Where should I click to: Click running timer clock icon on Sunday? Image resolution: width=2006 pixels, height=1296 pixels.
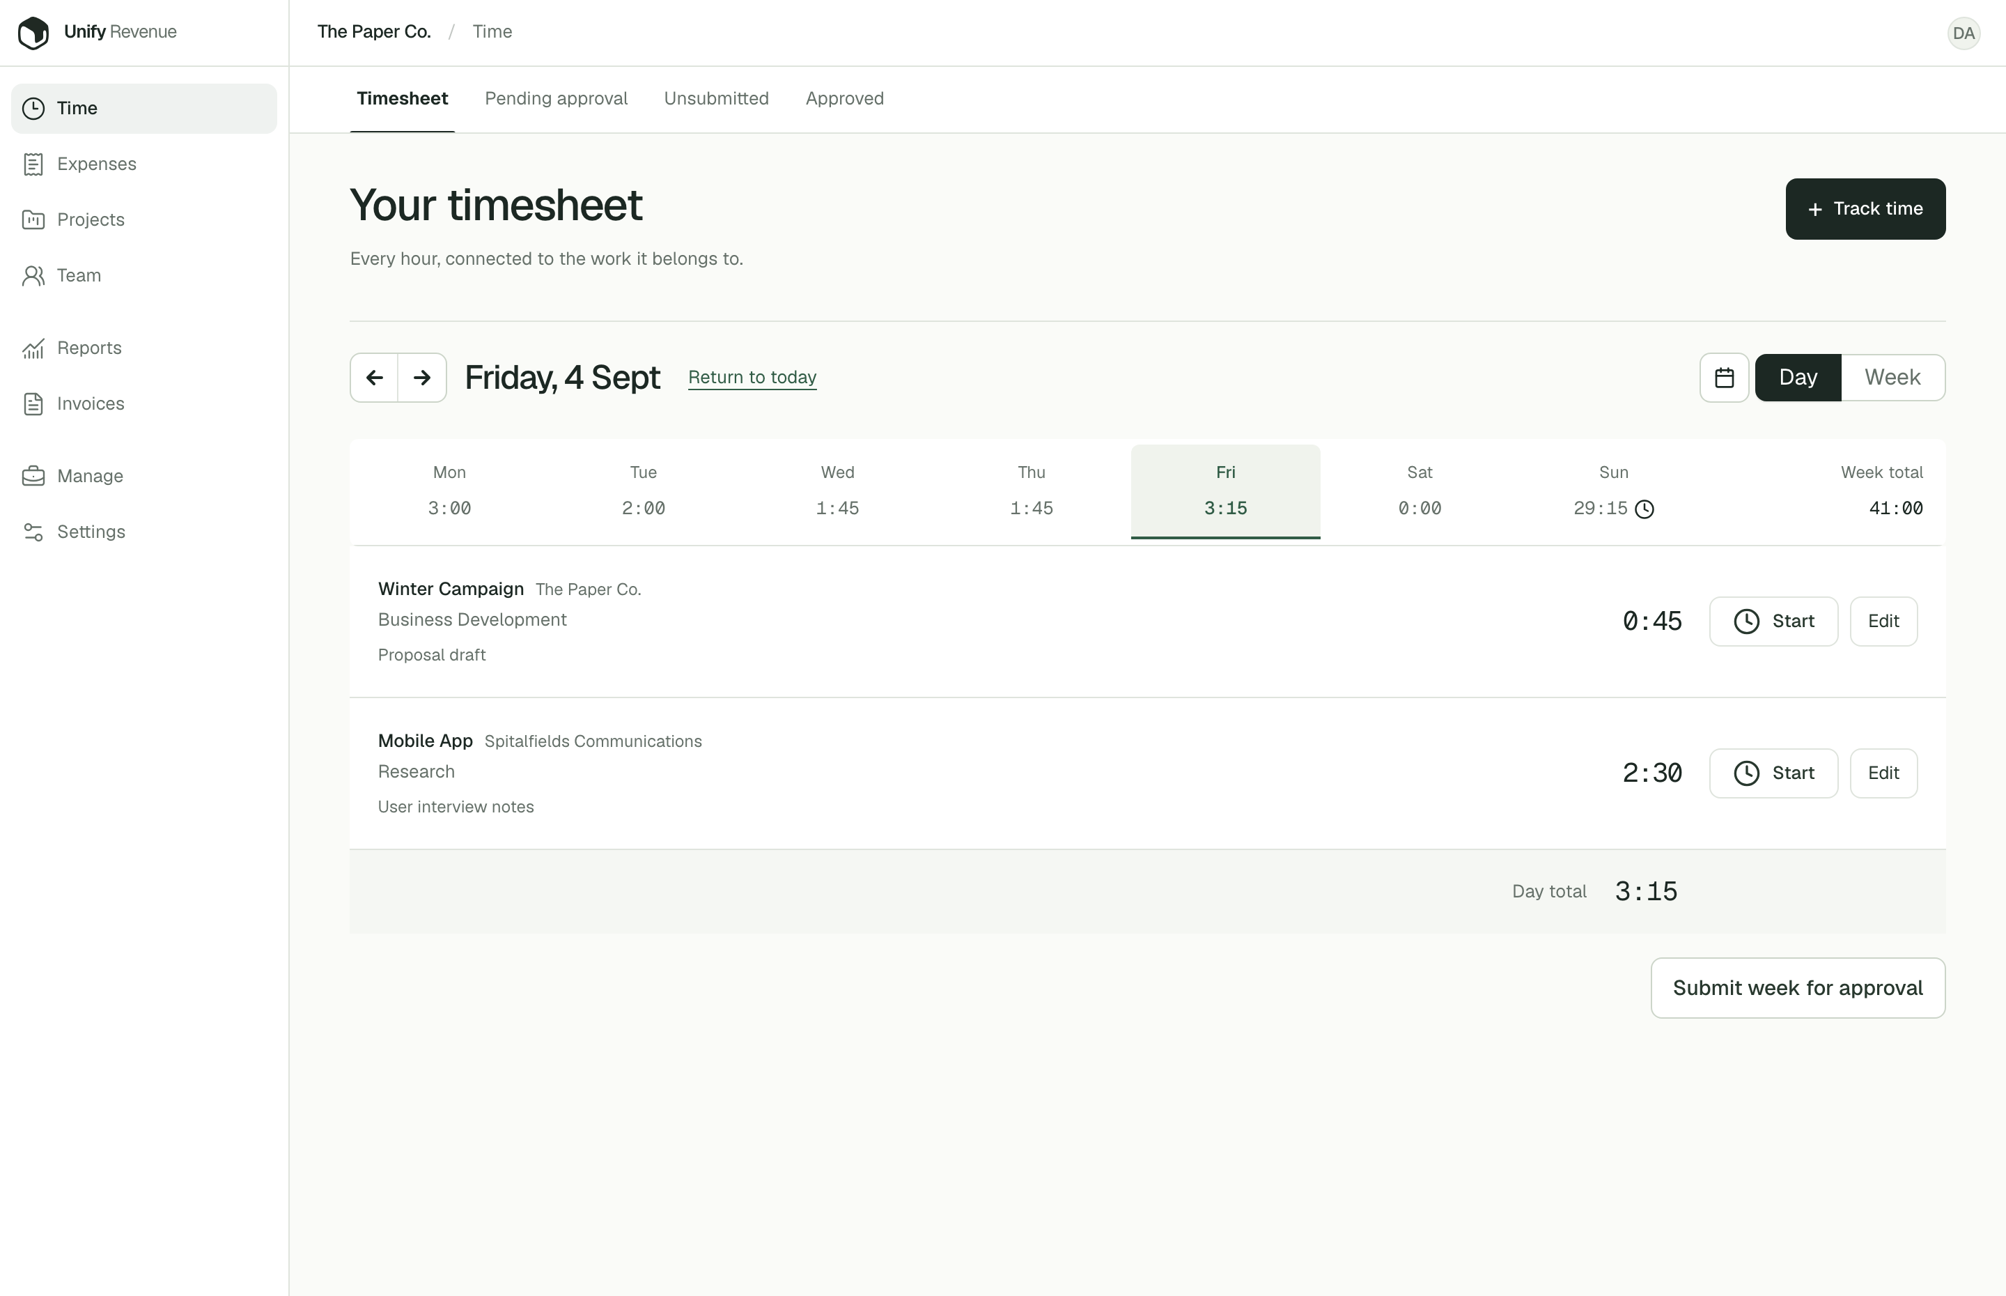1645,509
